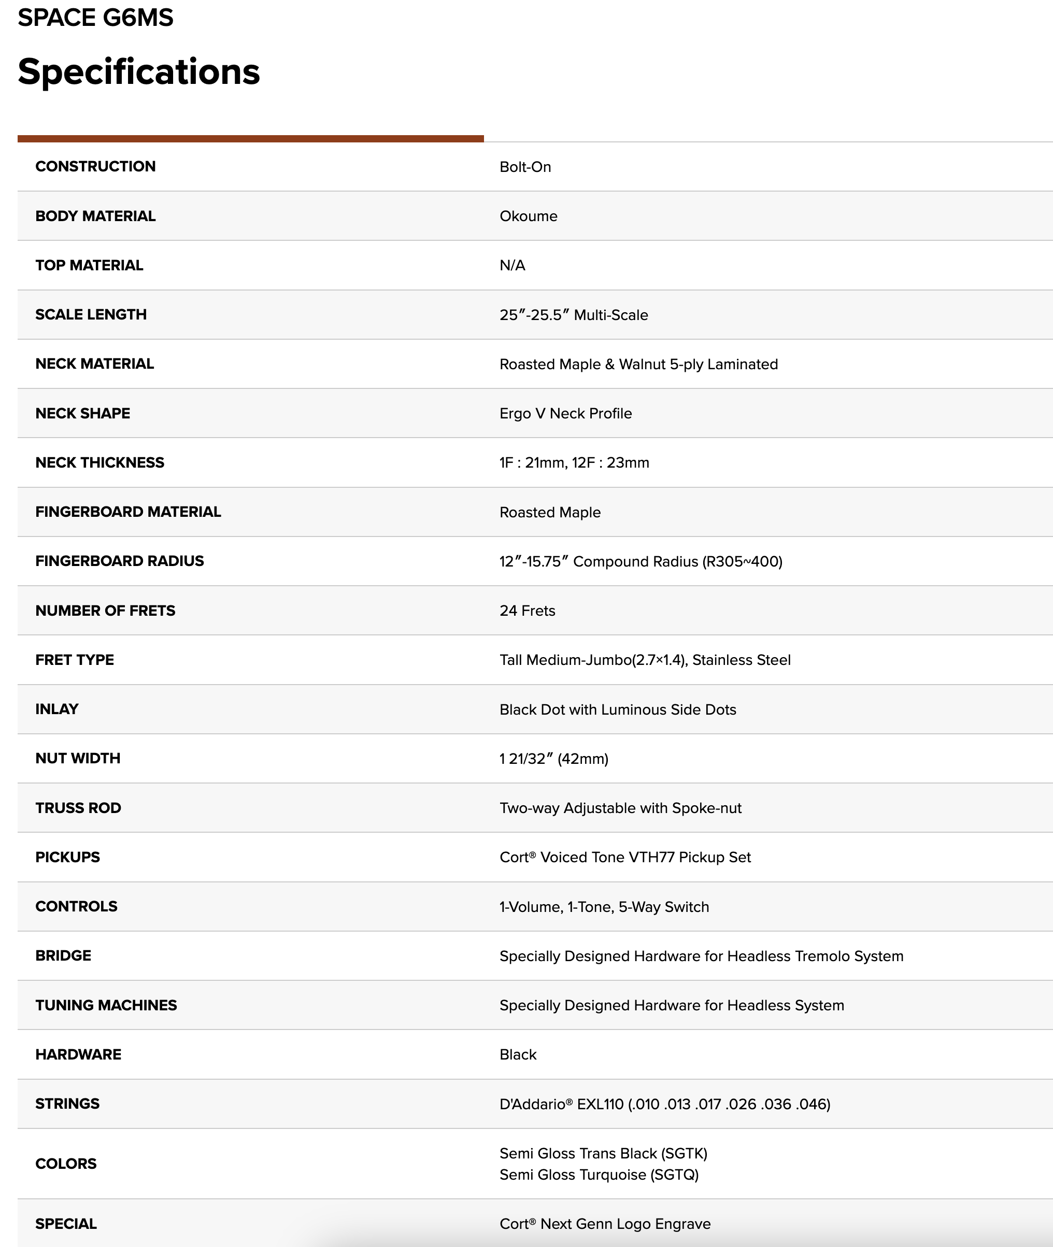
Task: Click Semi Gloss Turquoise (SGTQ) color
Action: point(600,1175)
